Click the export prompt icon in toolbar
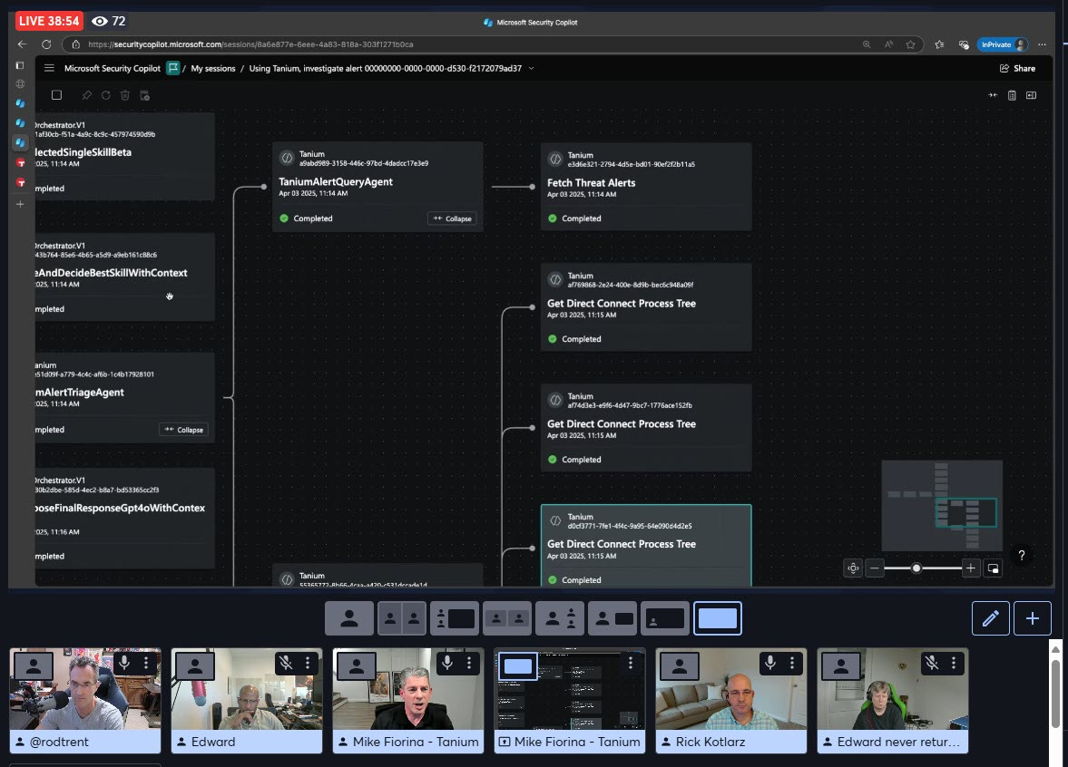Screen dimensions: 1068x767 pos(144,95)
